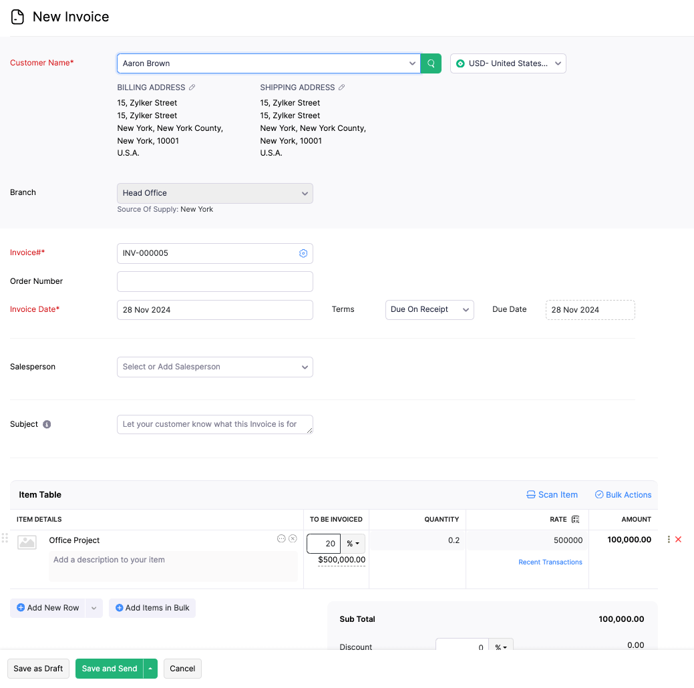Screen dimensions: 694x688
Task: Open Recent Transactions link
Action: [x=550, y=562]
